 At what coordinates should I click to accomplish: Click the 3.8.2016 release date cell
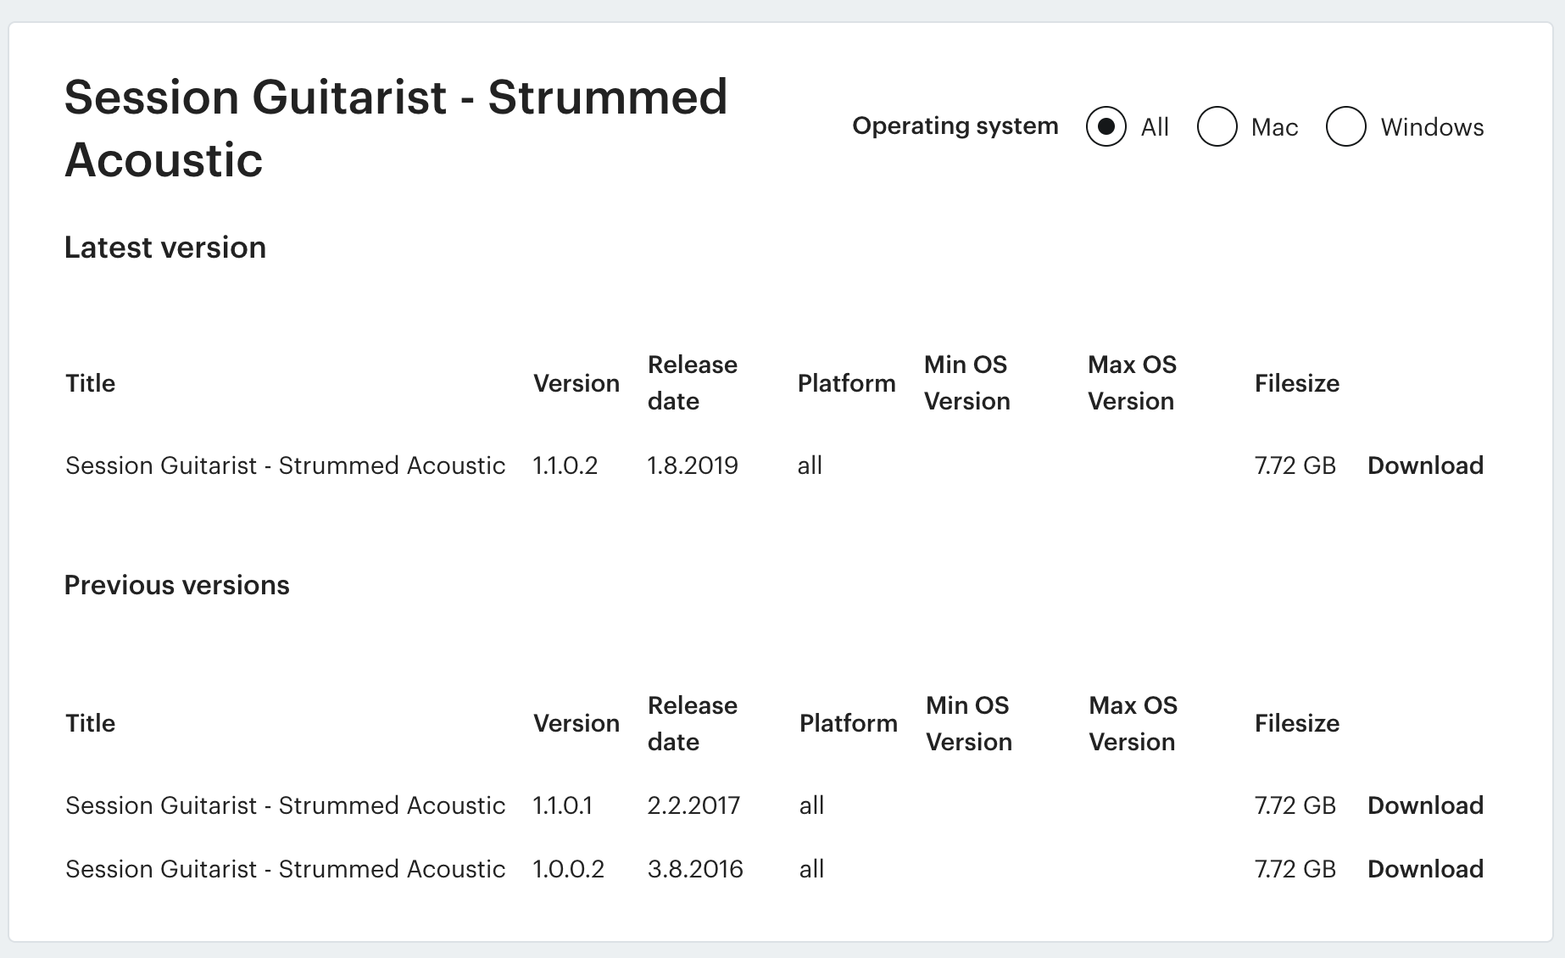695,869
